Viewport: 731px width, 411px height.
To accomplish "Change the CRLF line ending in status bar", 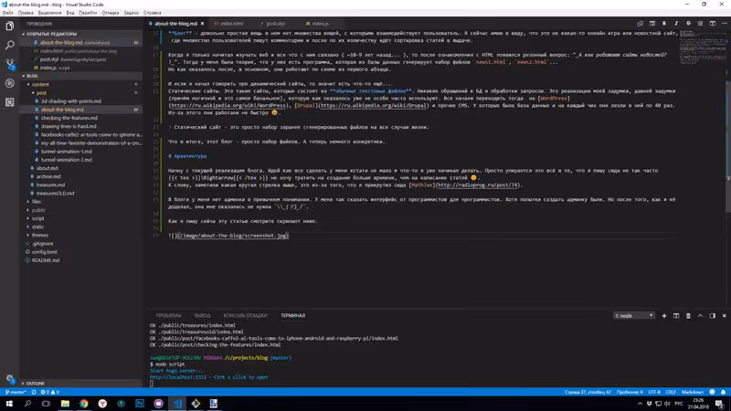I will point(671,392).
